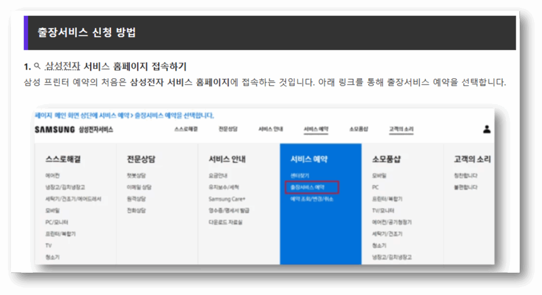This screenshot has width=542, height=295.
Task: Open 다운로드 자료실 link
Action: pyautogui.click(x=225, y=222)
